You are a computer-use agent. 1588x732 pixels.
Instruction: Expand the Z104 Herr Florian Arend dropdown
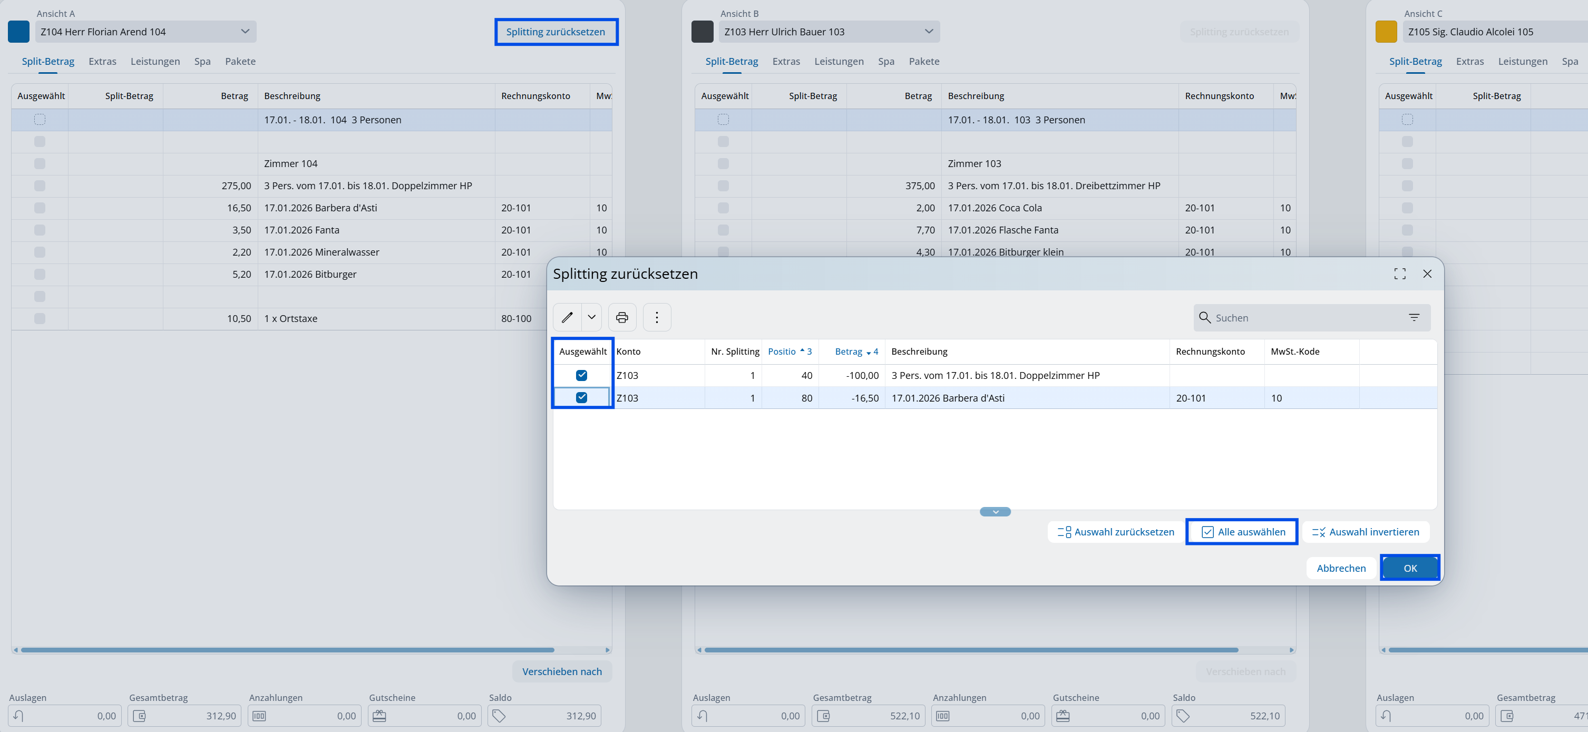(245, 32)
